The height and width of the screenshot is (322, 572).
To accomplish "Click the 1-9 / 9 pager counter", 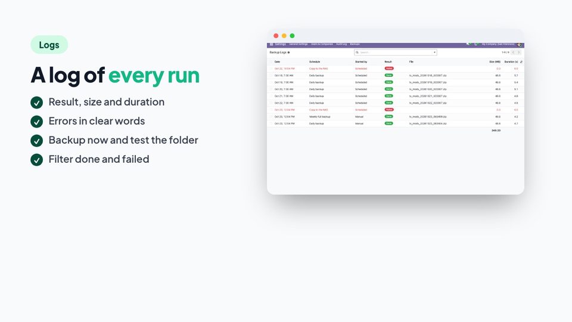I will [505, 52].
